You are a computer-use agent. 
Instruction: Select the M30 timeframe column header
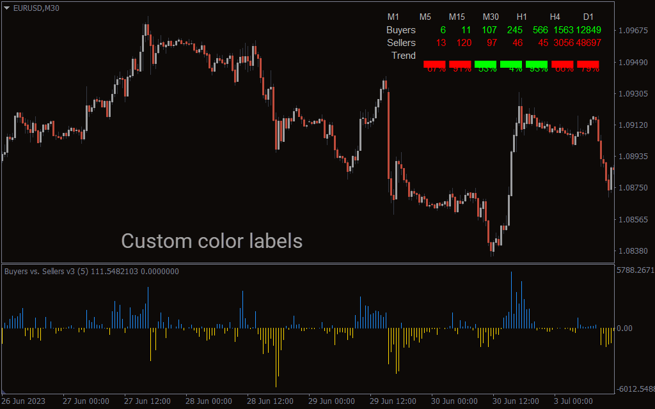click(491, 17)
